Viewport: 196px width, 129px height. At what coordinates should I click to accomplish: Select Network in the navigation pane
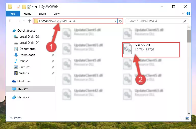click(23, 97)
